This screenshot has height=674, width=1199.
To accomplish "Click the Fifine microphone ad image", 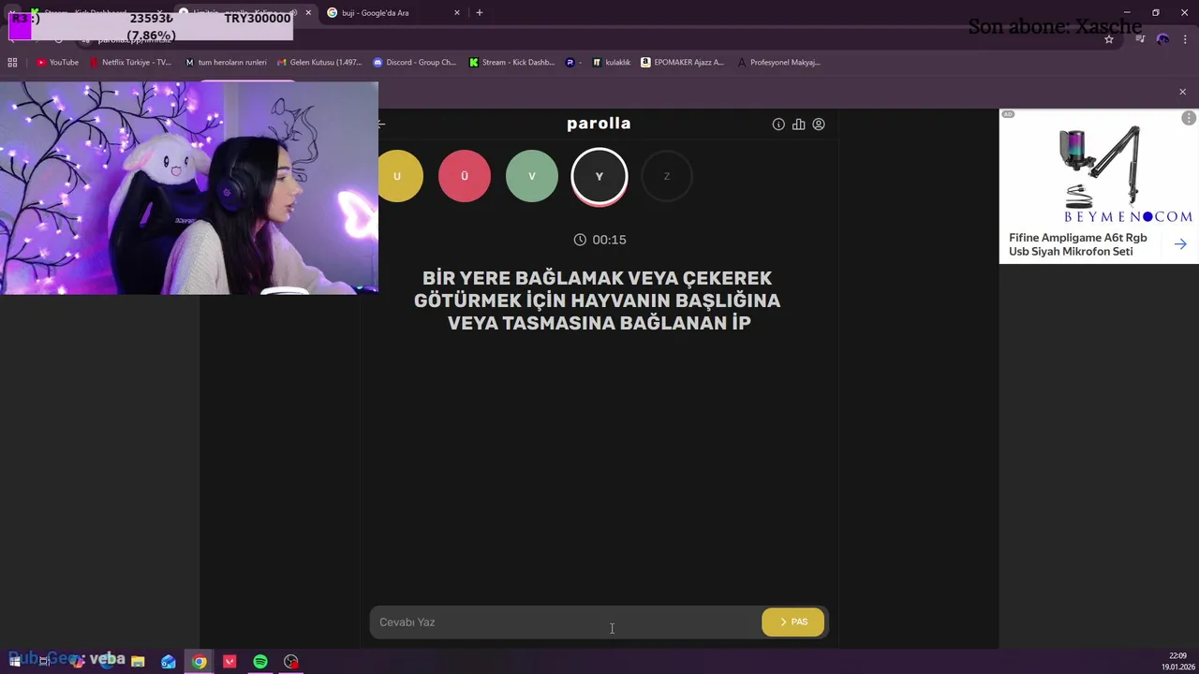I will pyautogui.click(x=1099, y=168).
